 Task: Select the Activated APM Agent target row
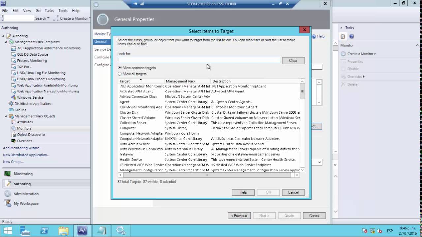click(x=209, y=91)
